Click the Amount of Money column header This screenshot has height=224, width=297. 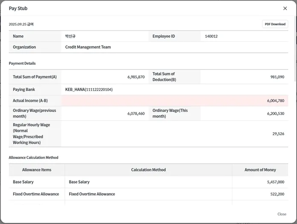pyautogui.click(x=260, y=170)
